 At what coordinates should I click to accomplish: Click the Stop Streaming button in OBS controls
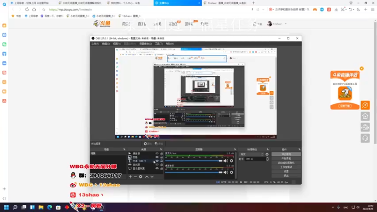pos(286,154)
